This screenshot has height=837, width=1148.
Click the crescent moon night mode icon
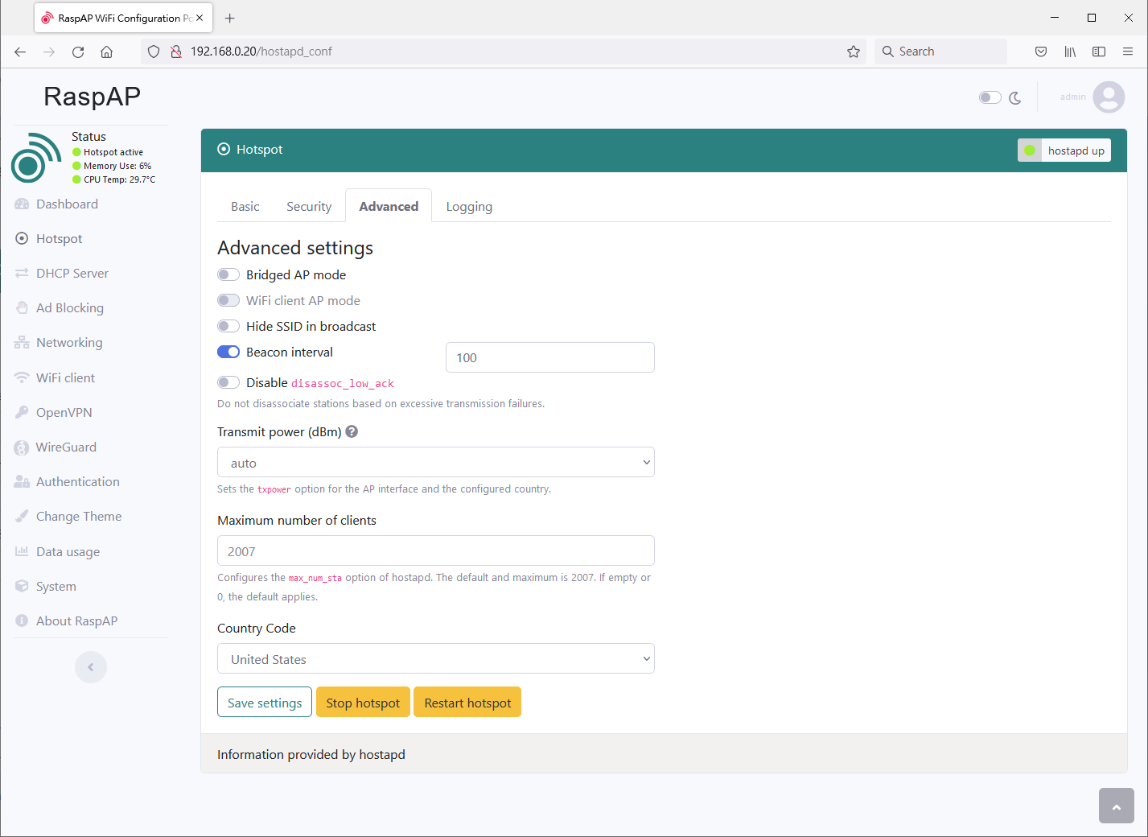pos(1015,97)
